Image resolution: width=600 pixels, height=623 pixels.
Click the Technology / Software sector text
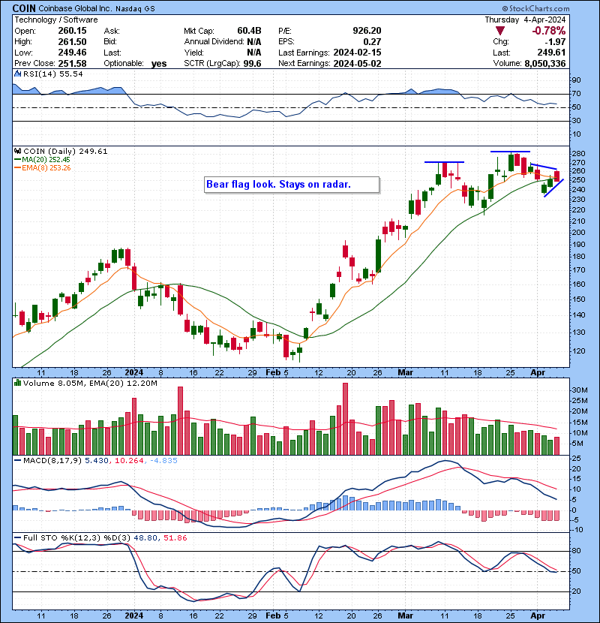click(x=56, y=20)
